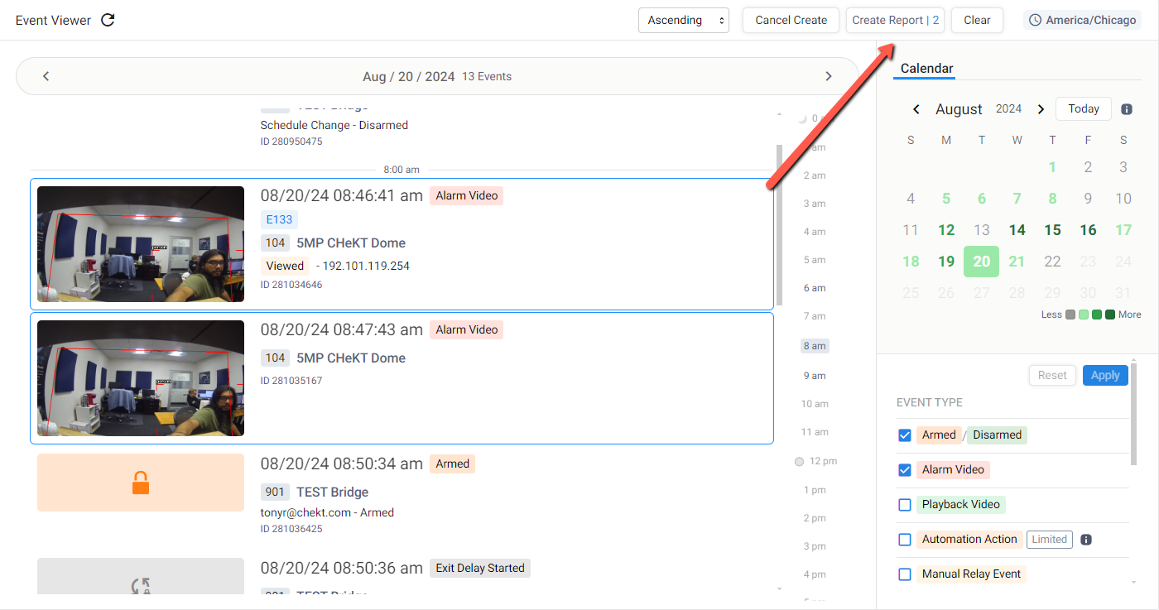The width and height of the screenshot is (1159, 610).
Task: Jump to 2 pm on the timeline
Action: pyautogui.click(x=815, y=518)
